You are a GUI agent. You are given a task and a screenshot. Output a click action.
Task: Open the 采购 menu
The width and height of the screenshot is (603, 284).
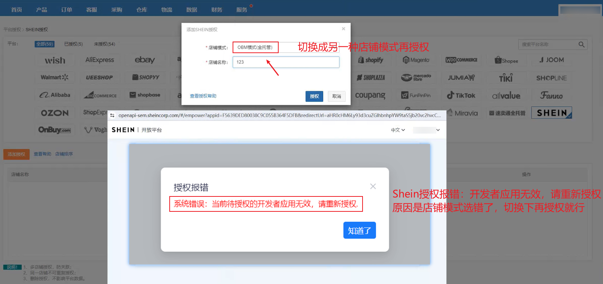pos(116,10)
